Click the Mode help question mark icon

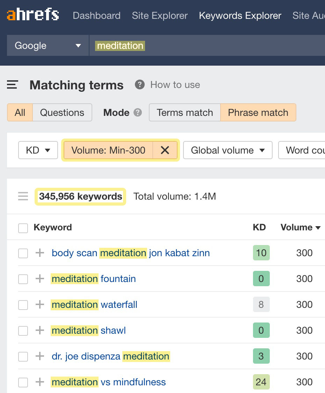[138, 113]
